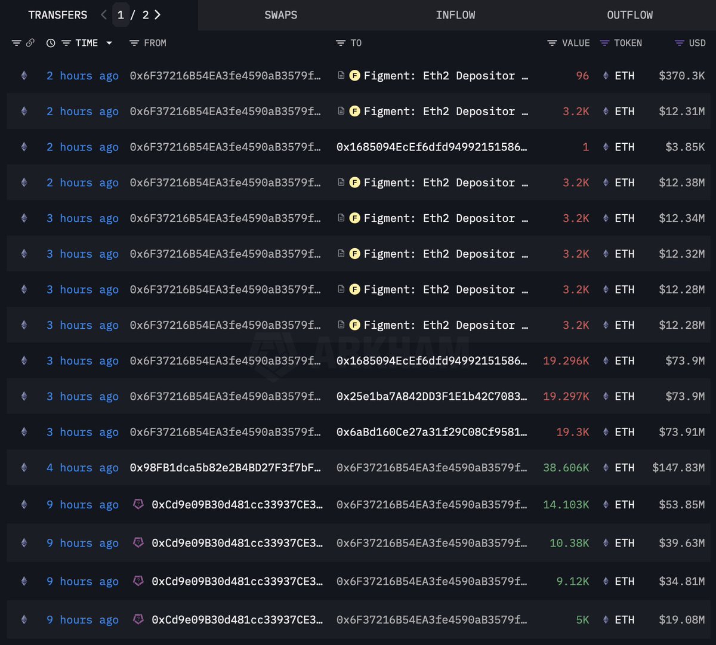
Task: Click ETH token label in $73.91M row
Action: click(x=625, y=432)
